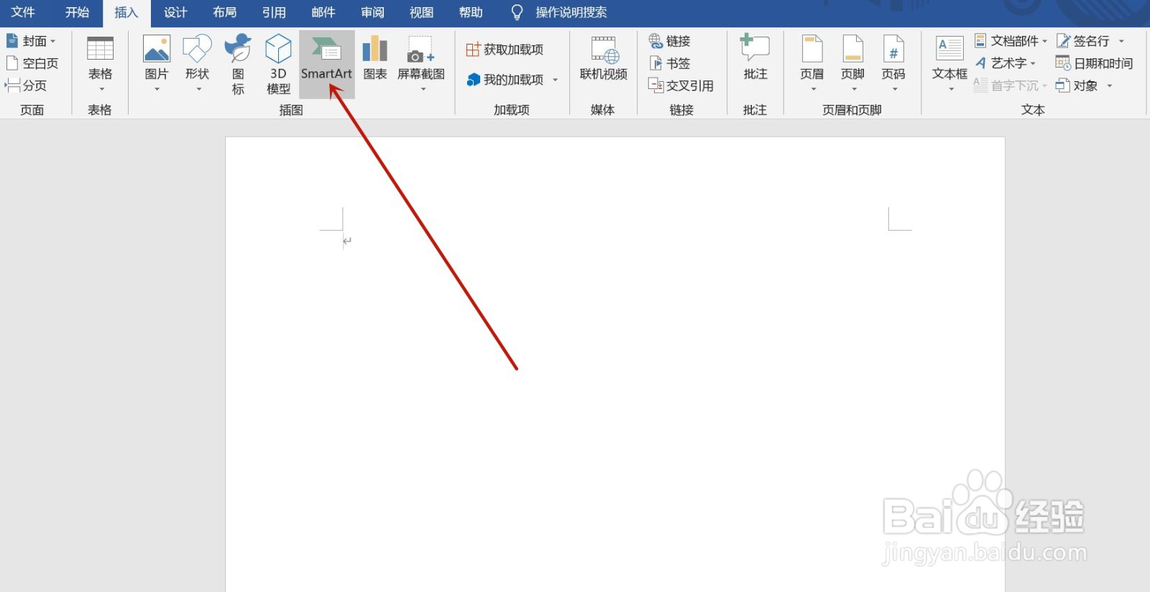Add a bookmark (书签)

click(669, 63)
